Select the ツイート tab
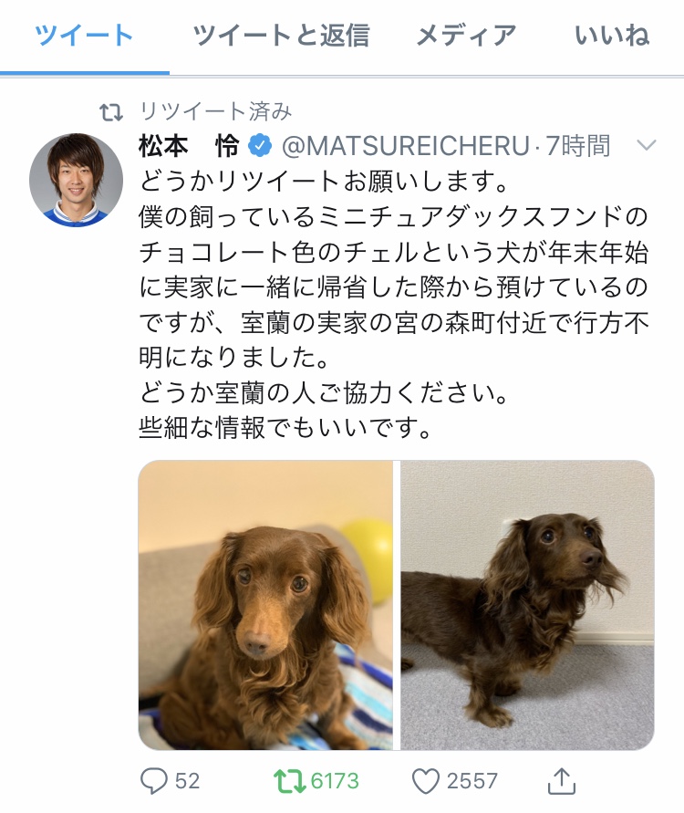Screen dimensions: 684x813 84,36
